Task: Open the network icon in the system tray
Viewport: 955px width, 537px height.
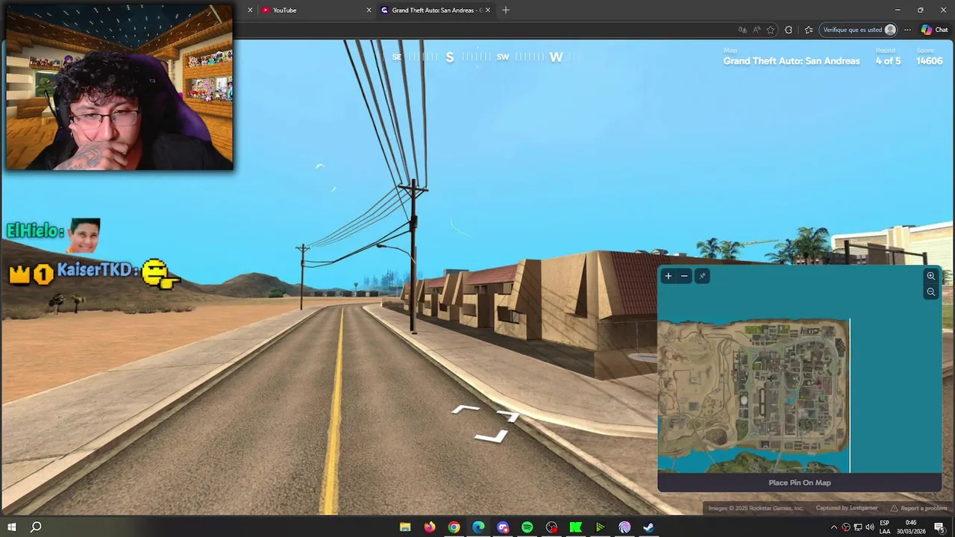Action: pos(858,527)
